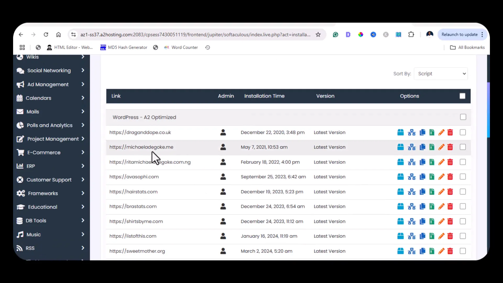Click the blue box icon for draganddope.co.uk
503x283 pixels.
point(401,133)
